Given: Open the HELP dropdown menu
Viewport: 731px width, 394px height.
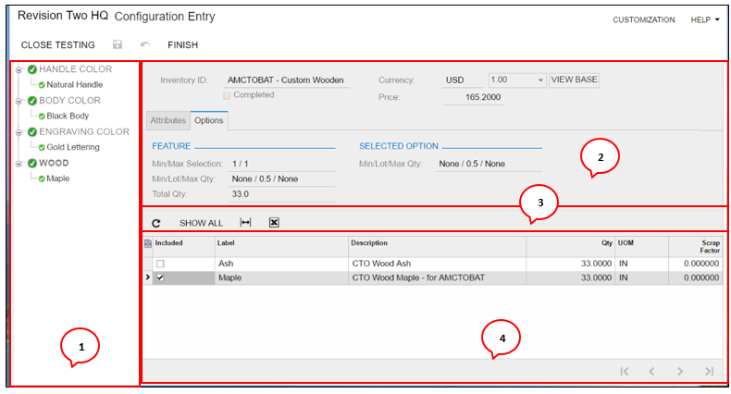Looking at the screenshot, I should tap(704, 19).
